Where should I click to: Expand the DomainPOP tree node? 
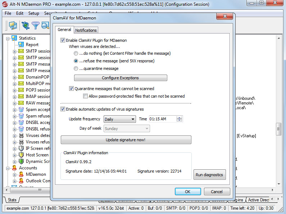tap(15, 77)
